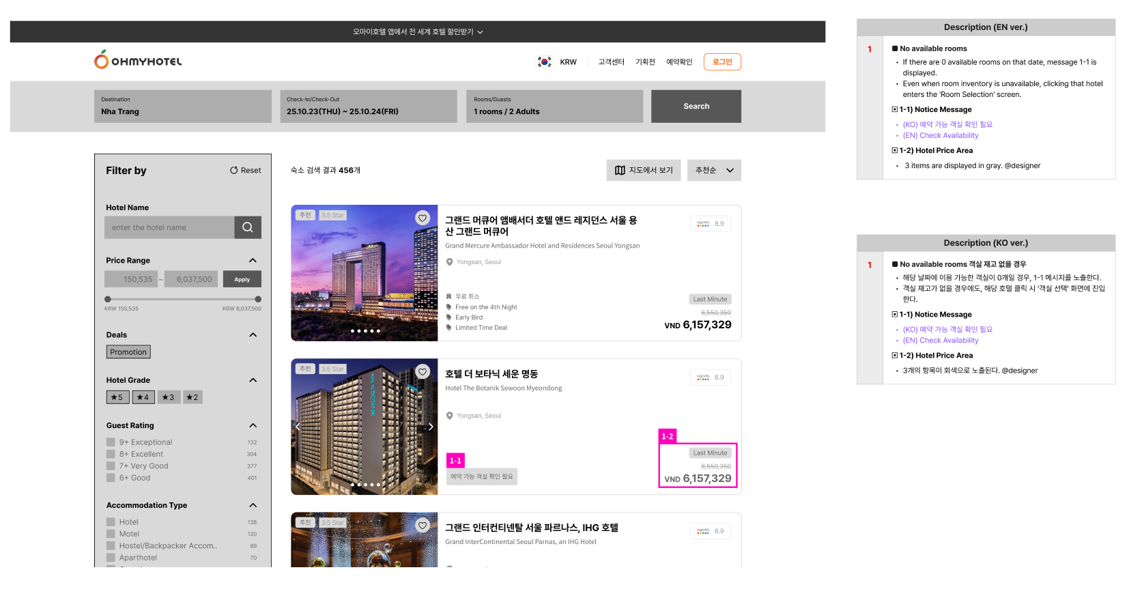This screenshot has width=1129, height=600.
Task: Show previous photo of Hotel The Botanik
Action: [298, 427]
